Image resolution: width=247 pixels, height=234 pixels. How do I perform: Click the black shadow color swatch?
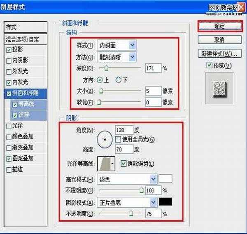(166, 202)
